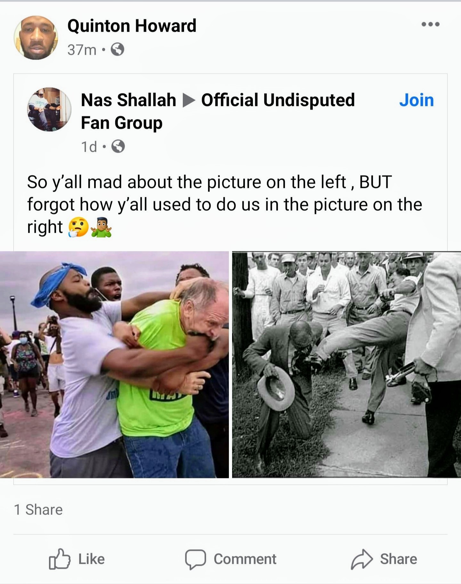Open Nas Shallah's profile name link

(x=128, y=100)
